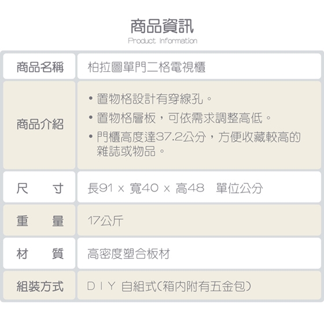Select the 材質 label cell
This screenshot has width=324, height=309.
pos(39,253)
